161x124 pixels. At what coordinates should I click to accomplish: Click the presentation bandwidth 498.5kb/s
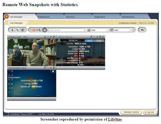click(37, 87)
